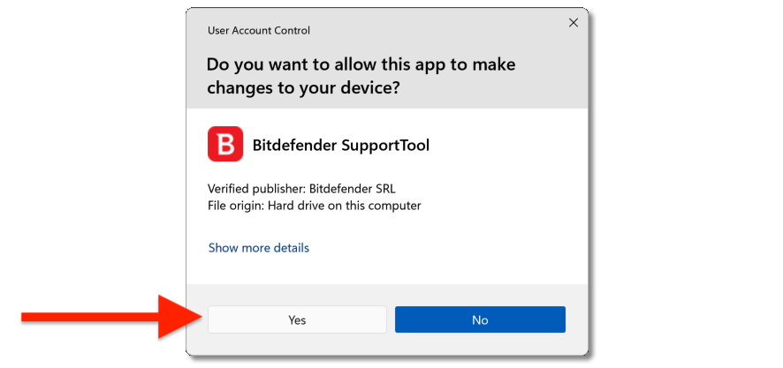The width and height of the screenshot is (783, 368).
Task: Click the Verified publisher label
Action: pos(256,189)
